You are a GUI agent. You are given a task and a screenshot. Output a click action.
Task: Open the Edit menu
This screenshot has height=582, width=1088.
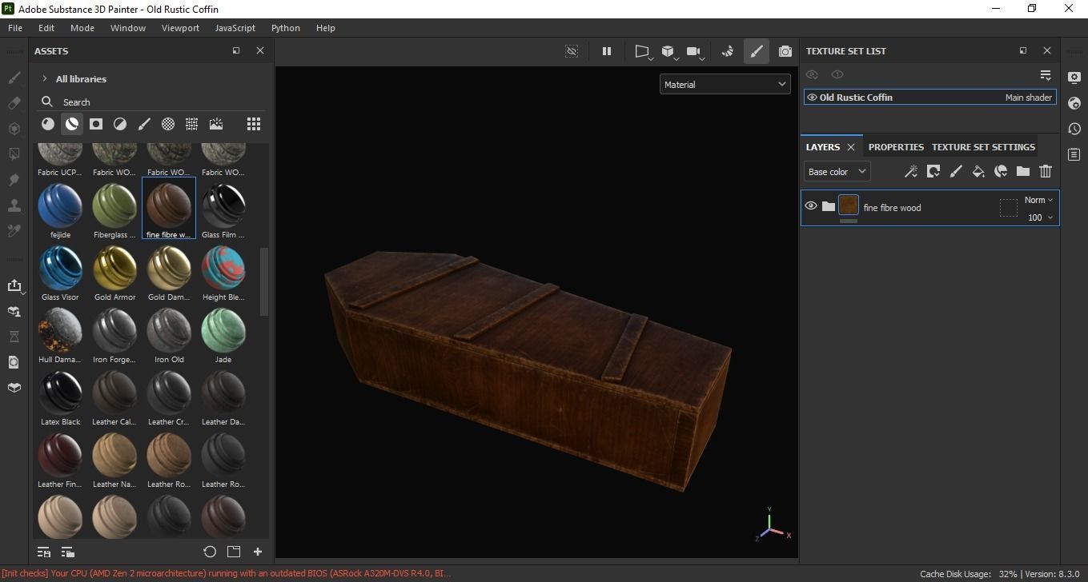46,27
